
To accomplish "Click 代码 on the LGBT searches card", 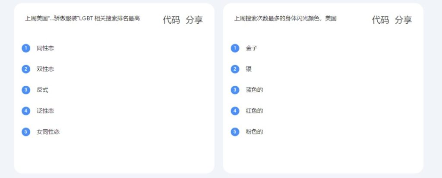I will tap(171, 20).
